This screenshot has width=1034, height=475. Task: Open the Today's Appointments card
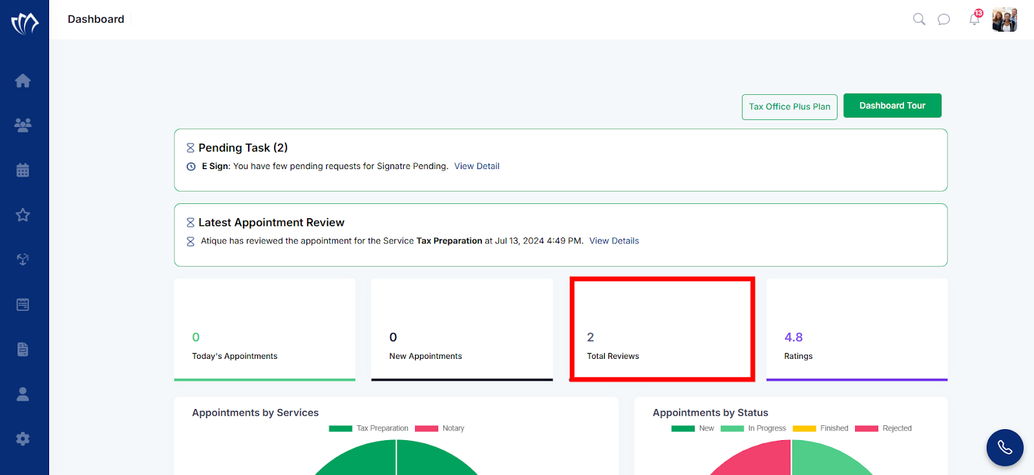[x=265, y=330]
